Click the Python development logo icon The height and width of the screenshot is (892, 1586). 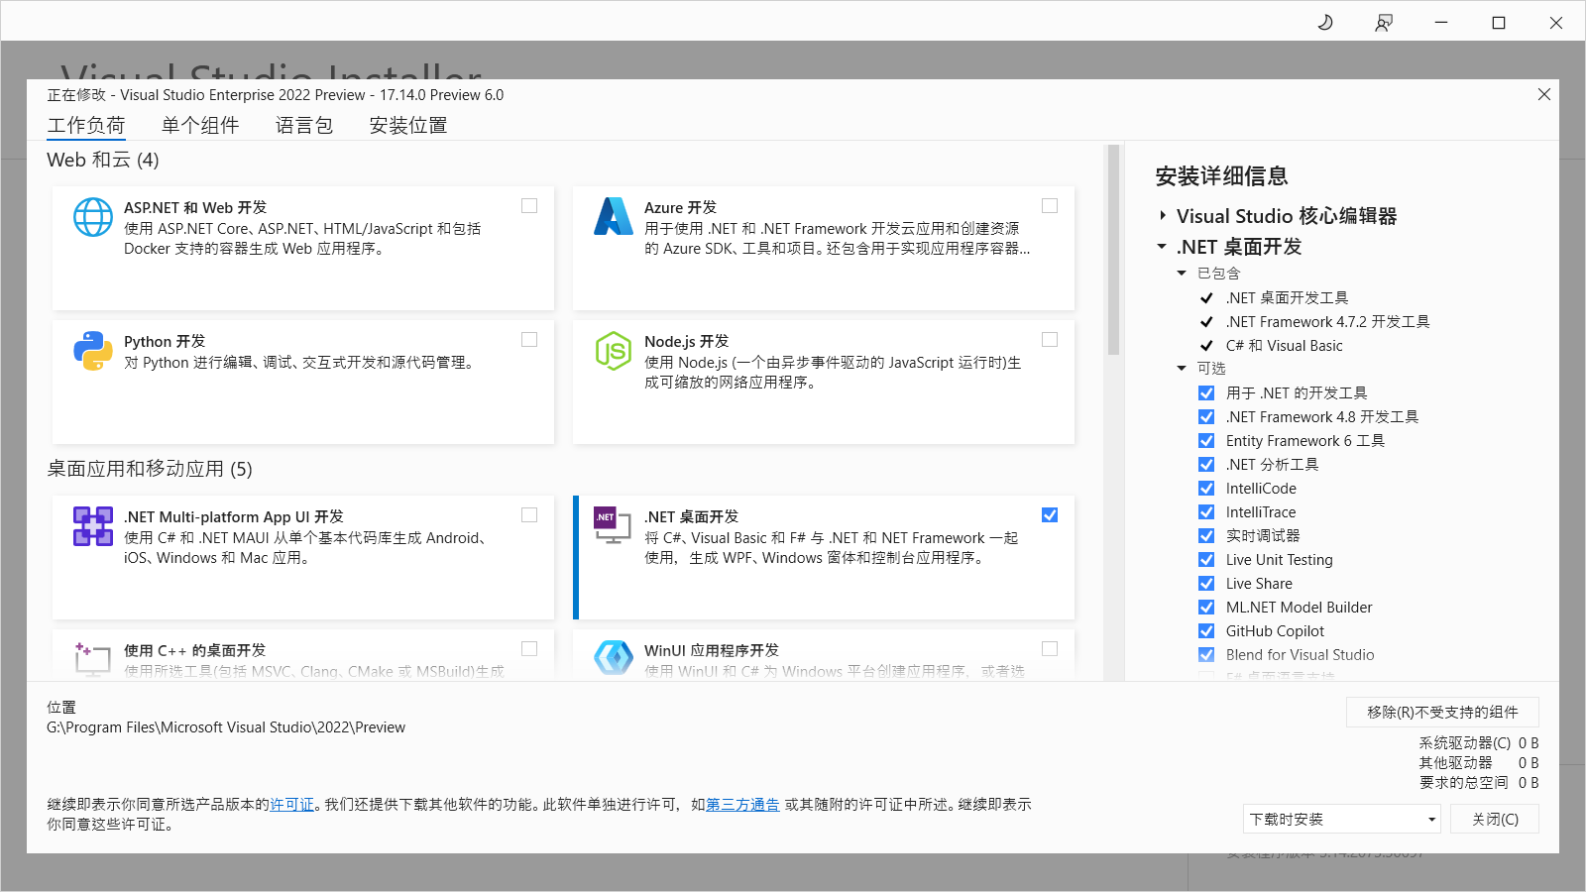[x=93, y=351]
